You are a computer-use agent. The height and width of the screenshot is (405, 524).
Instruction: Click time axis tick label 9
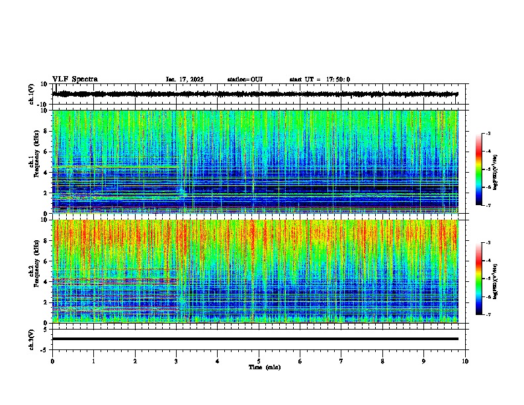pyautogui.click(x=423, y=361)
